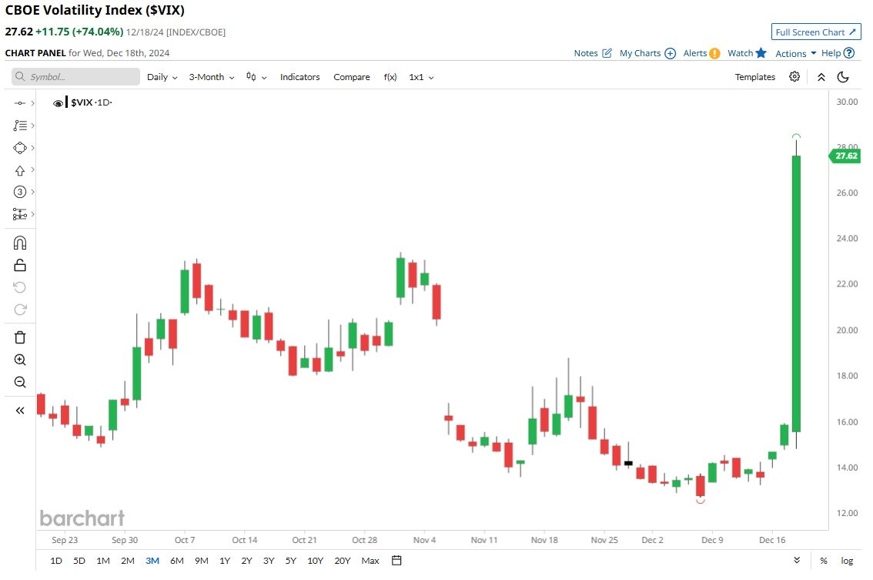Select the 10Y time range
The height and width of the screenshot is (580, 873).
point(315,561)
